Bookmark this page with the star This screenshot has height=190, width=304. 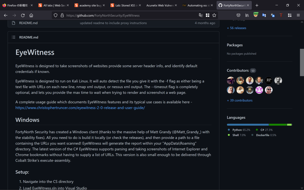(214, 15)
